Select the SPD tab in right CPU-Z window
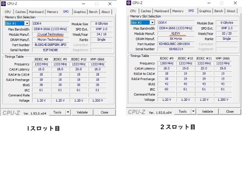The image size is (242, 174). [191, 11]
